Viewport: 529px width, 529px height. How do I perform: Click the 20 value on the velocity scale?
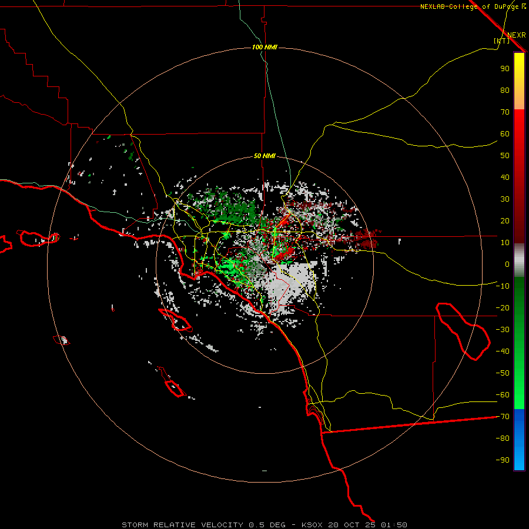(505, 220)
